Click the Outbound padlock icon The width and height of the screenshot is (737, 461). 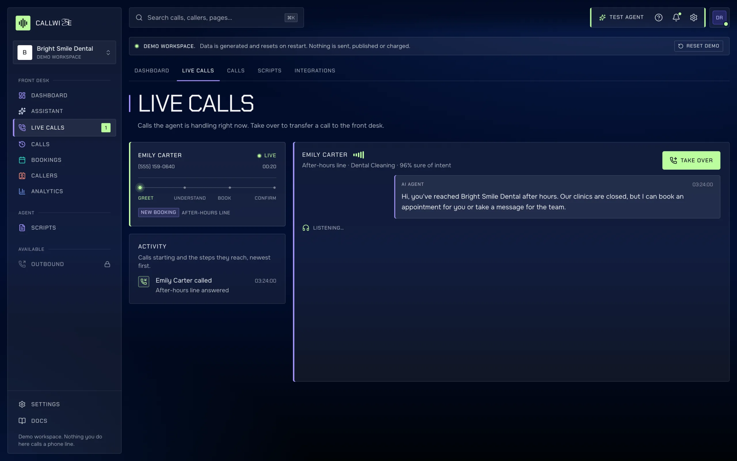click(x=107, y=264)
